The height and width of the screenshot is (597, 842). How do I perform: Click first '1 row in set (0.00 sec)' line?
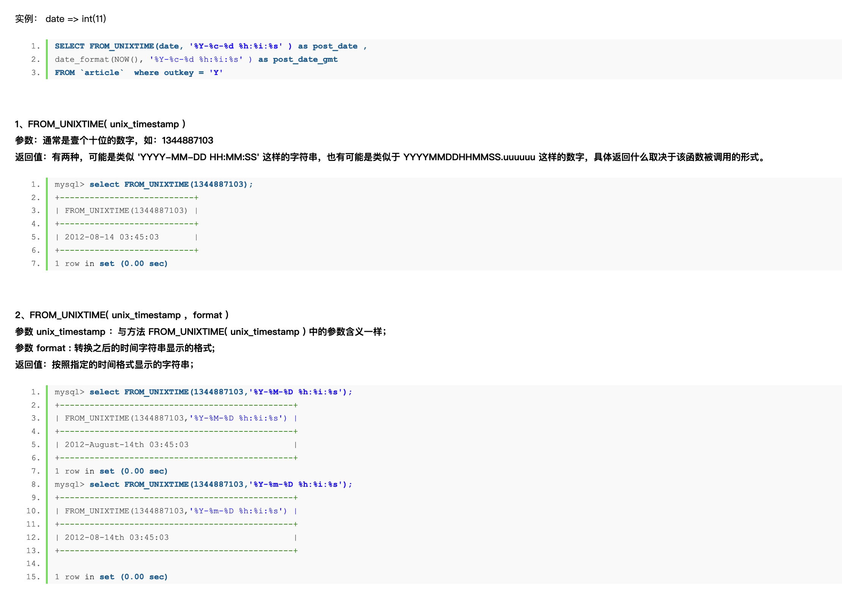111,264
